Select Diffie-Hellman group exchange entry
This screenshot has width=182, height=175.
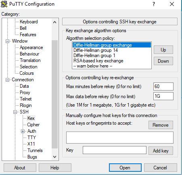coord(112,45)
